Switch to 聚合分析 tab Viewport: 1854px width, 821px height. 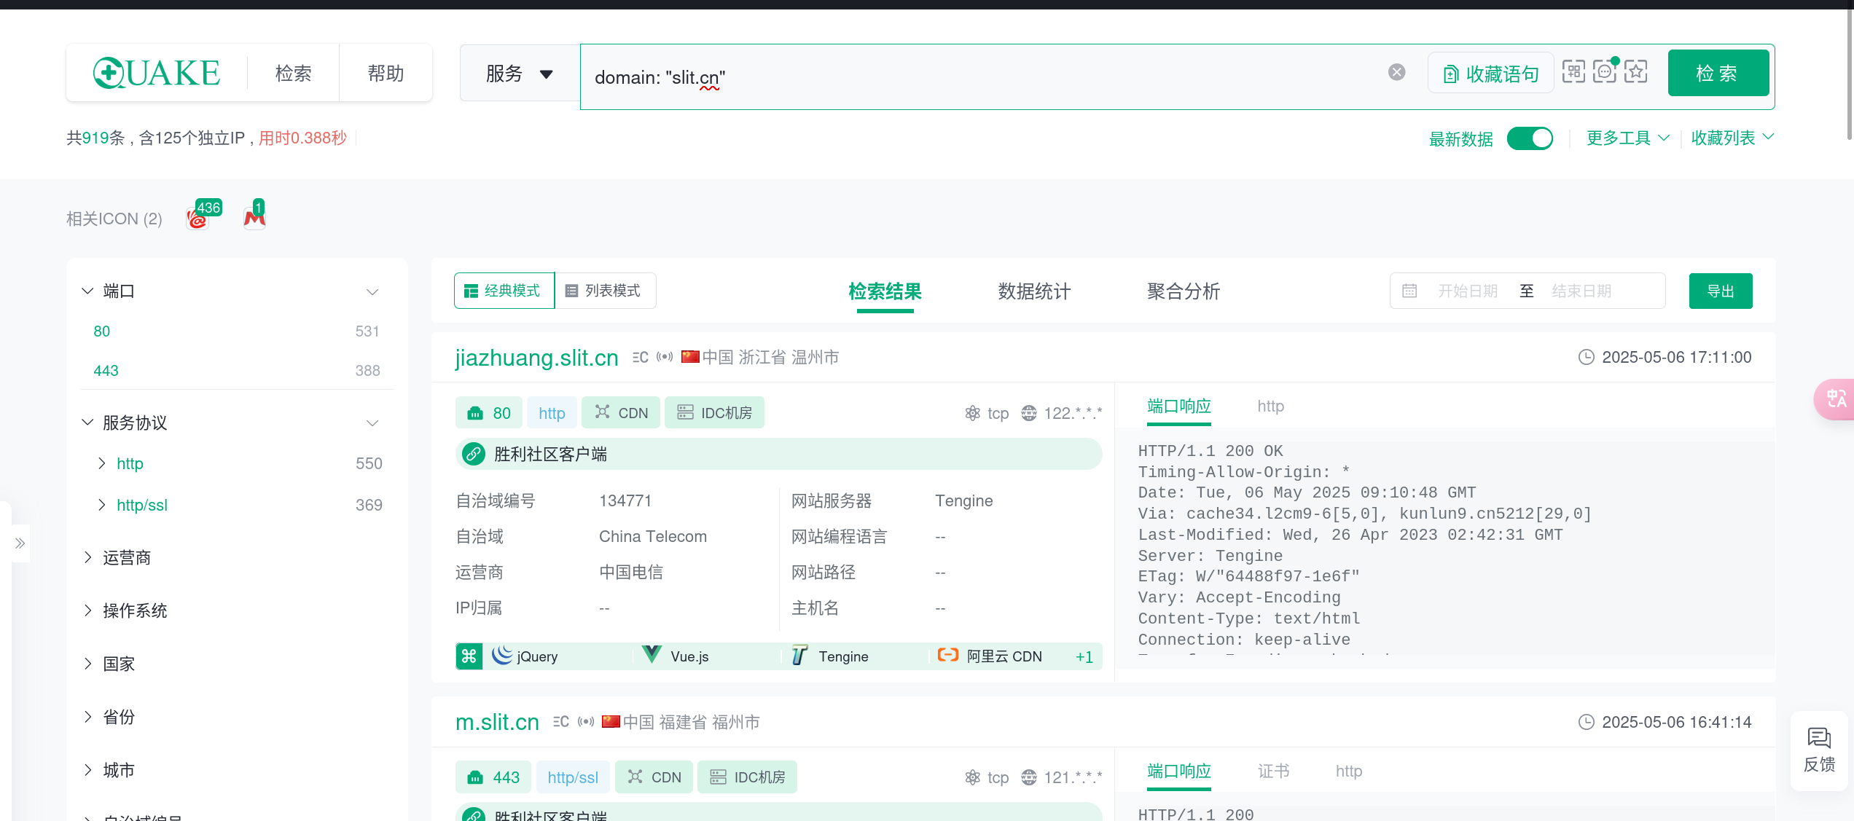[1182, 291]
